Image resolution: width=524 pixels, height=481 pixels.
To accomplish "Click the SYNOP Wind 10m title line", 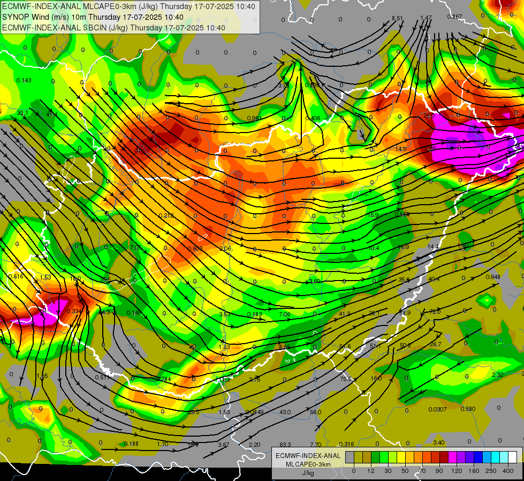I will coord(93,17).
